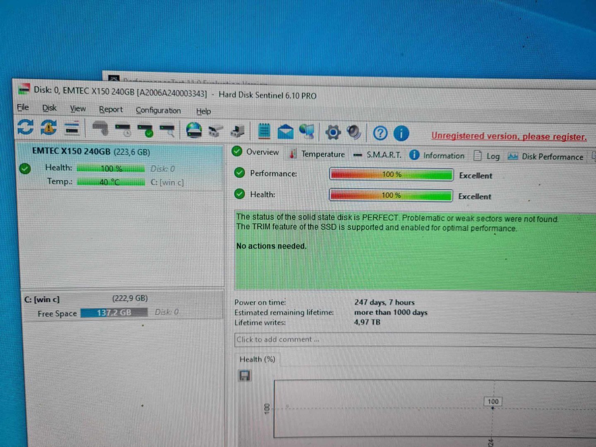Switch to the S.M.A.R.T. tab
Viewport: 596px width, 447px height.
pyautogui.click(x=377, y=155)
